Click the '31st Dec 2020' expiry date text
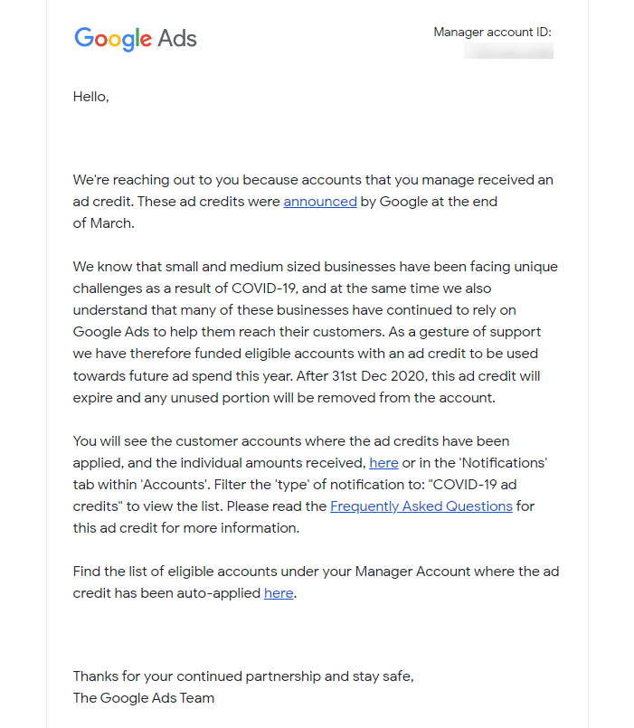634x728 pixels. (379, 375)
